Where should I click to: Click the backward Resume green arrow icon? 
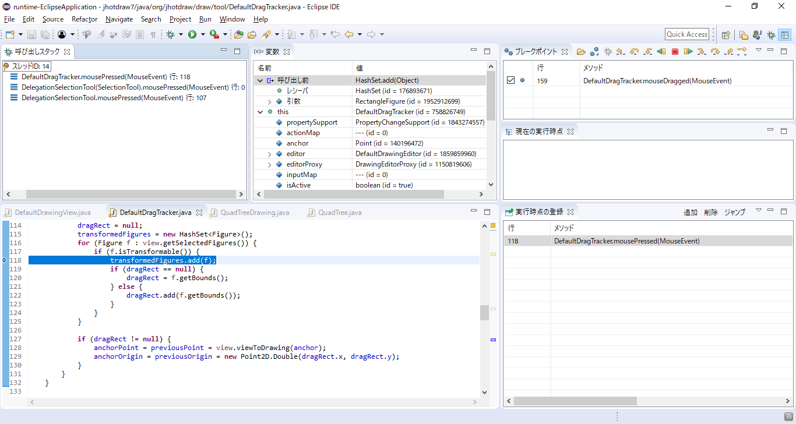pos(661,51)
